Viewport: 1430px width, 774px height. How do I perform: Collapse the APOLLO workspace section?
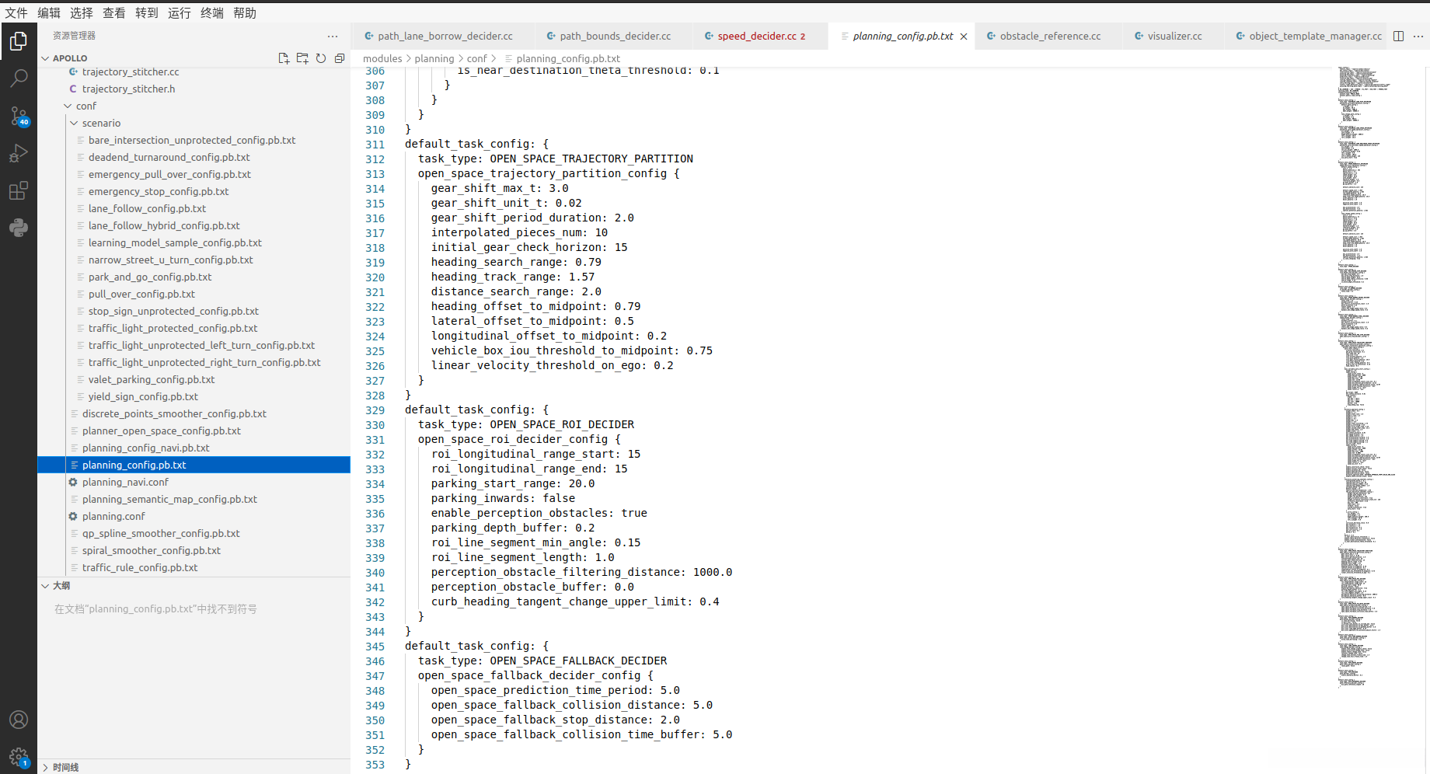point(45,58)
